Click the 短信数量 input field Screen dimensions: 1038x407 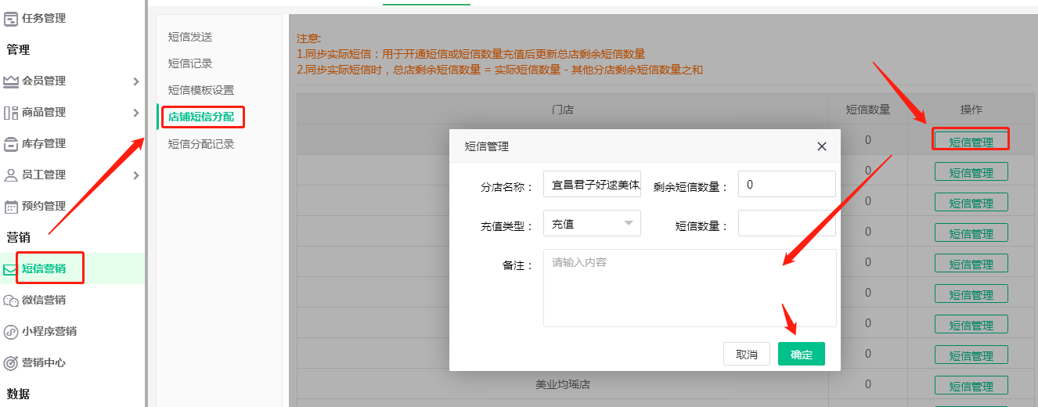click(x=787, y=224)
